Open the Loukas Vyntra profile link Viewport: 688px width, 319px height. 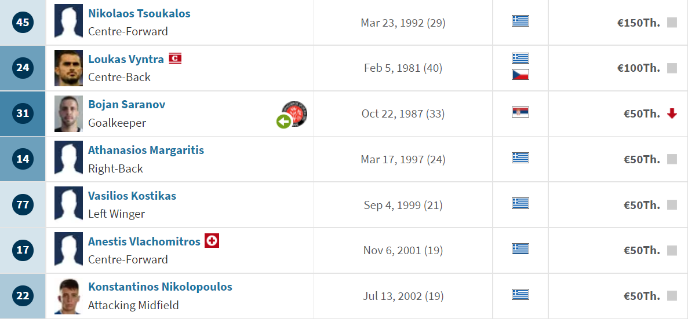126,59
